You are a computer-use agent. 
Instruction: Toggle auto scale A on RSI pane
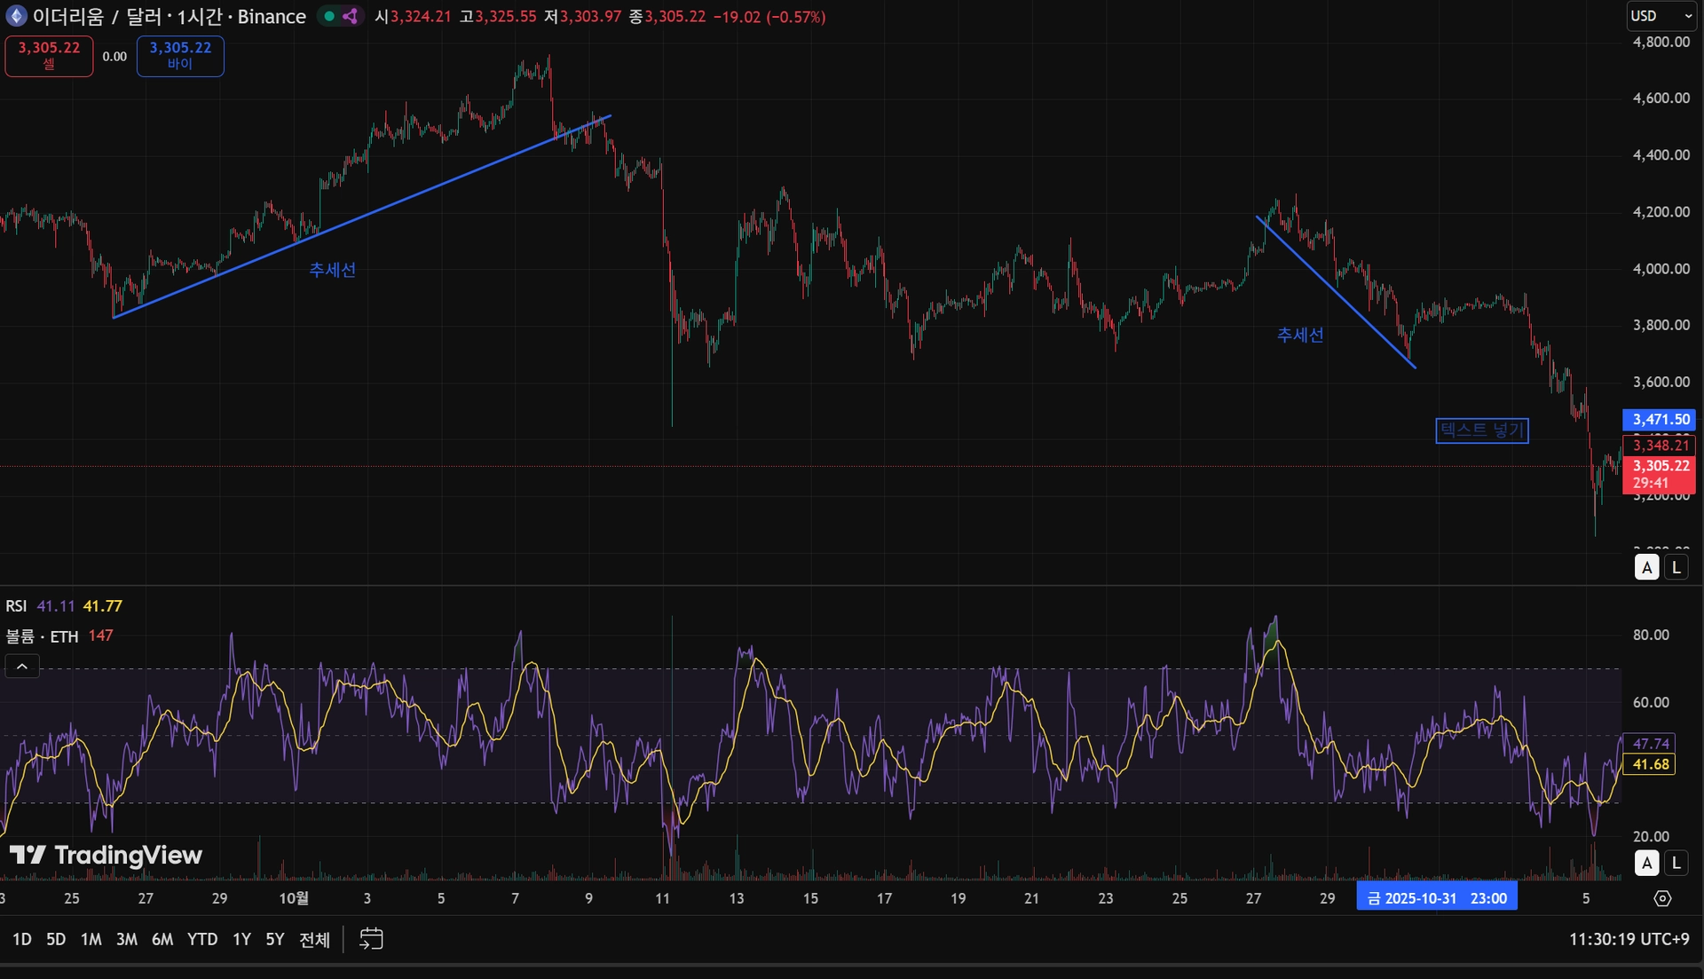click(1647, 862)
